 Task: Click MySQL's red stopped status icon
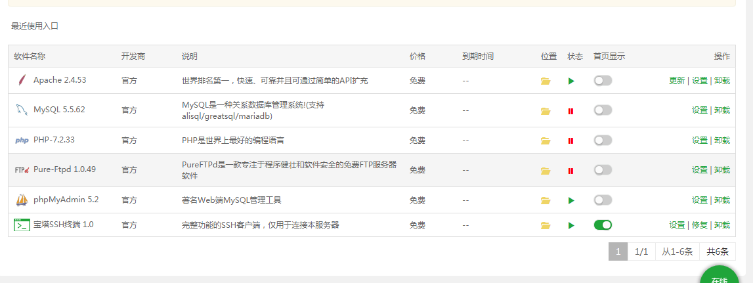(x=571, y=111)
